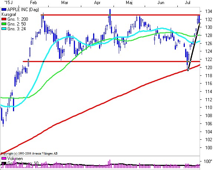Click the tall magenta volume spike in April

(109, 164)
